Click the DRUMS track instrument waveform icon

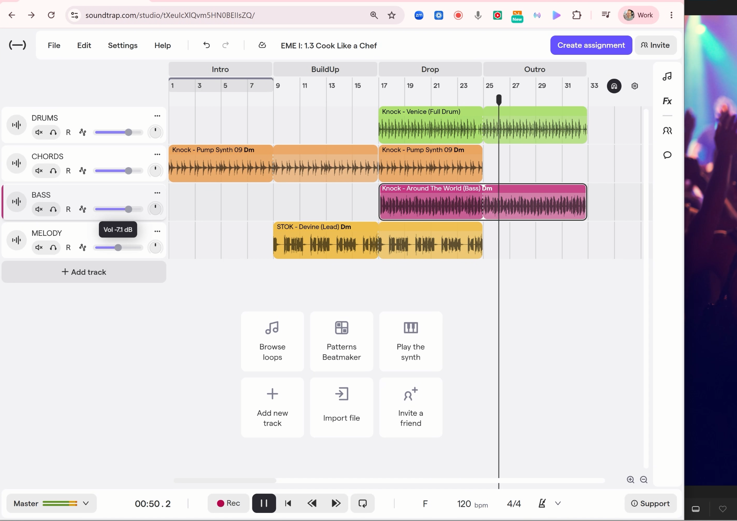click(16, 125)
